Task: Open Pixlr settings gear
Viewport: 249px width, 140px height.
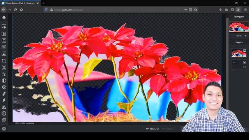Action: pyautogui.click(x=4, y=129)
